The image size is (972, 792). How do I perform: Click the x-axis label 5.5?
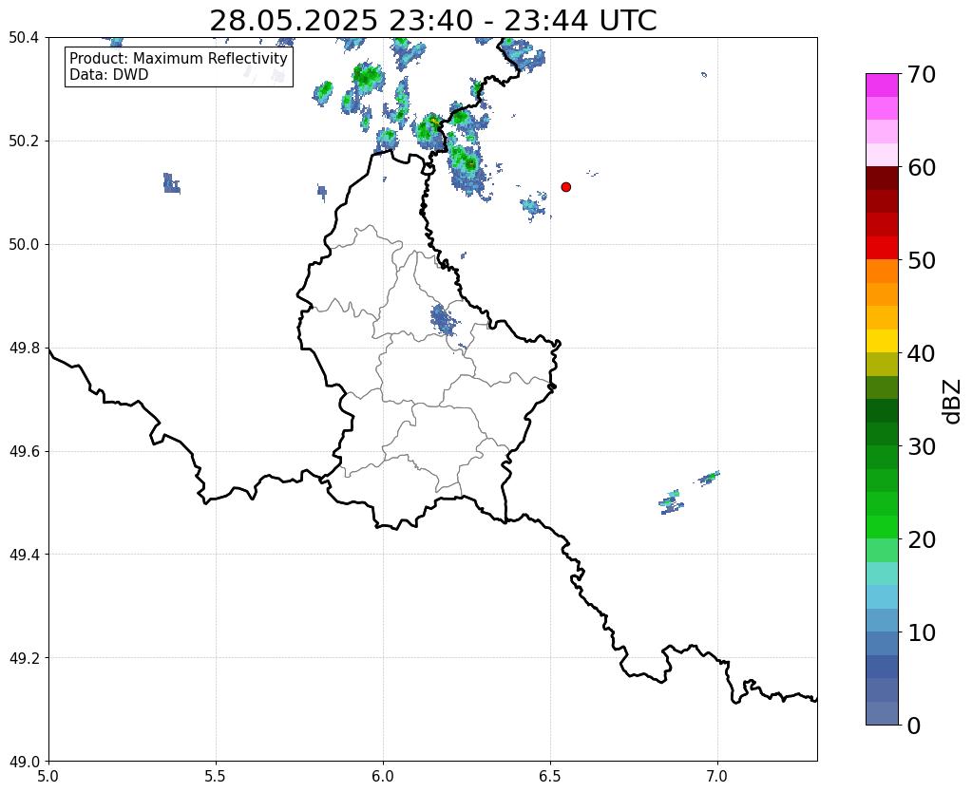(216, 776)
